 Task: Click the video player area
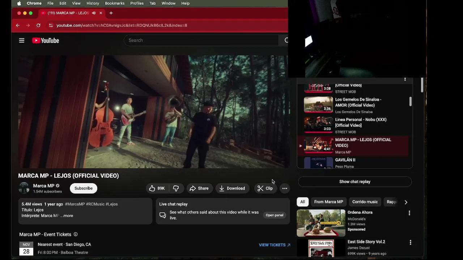(154, 112)
